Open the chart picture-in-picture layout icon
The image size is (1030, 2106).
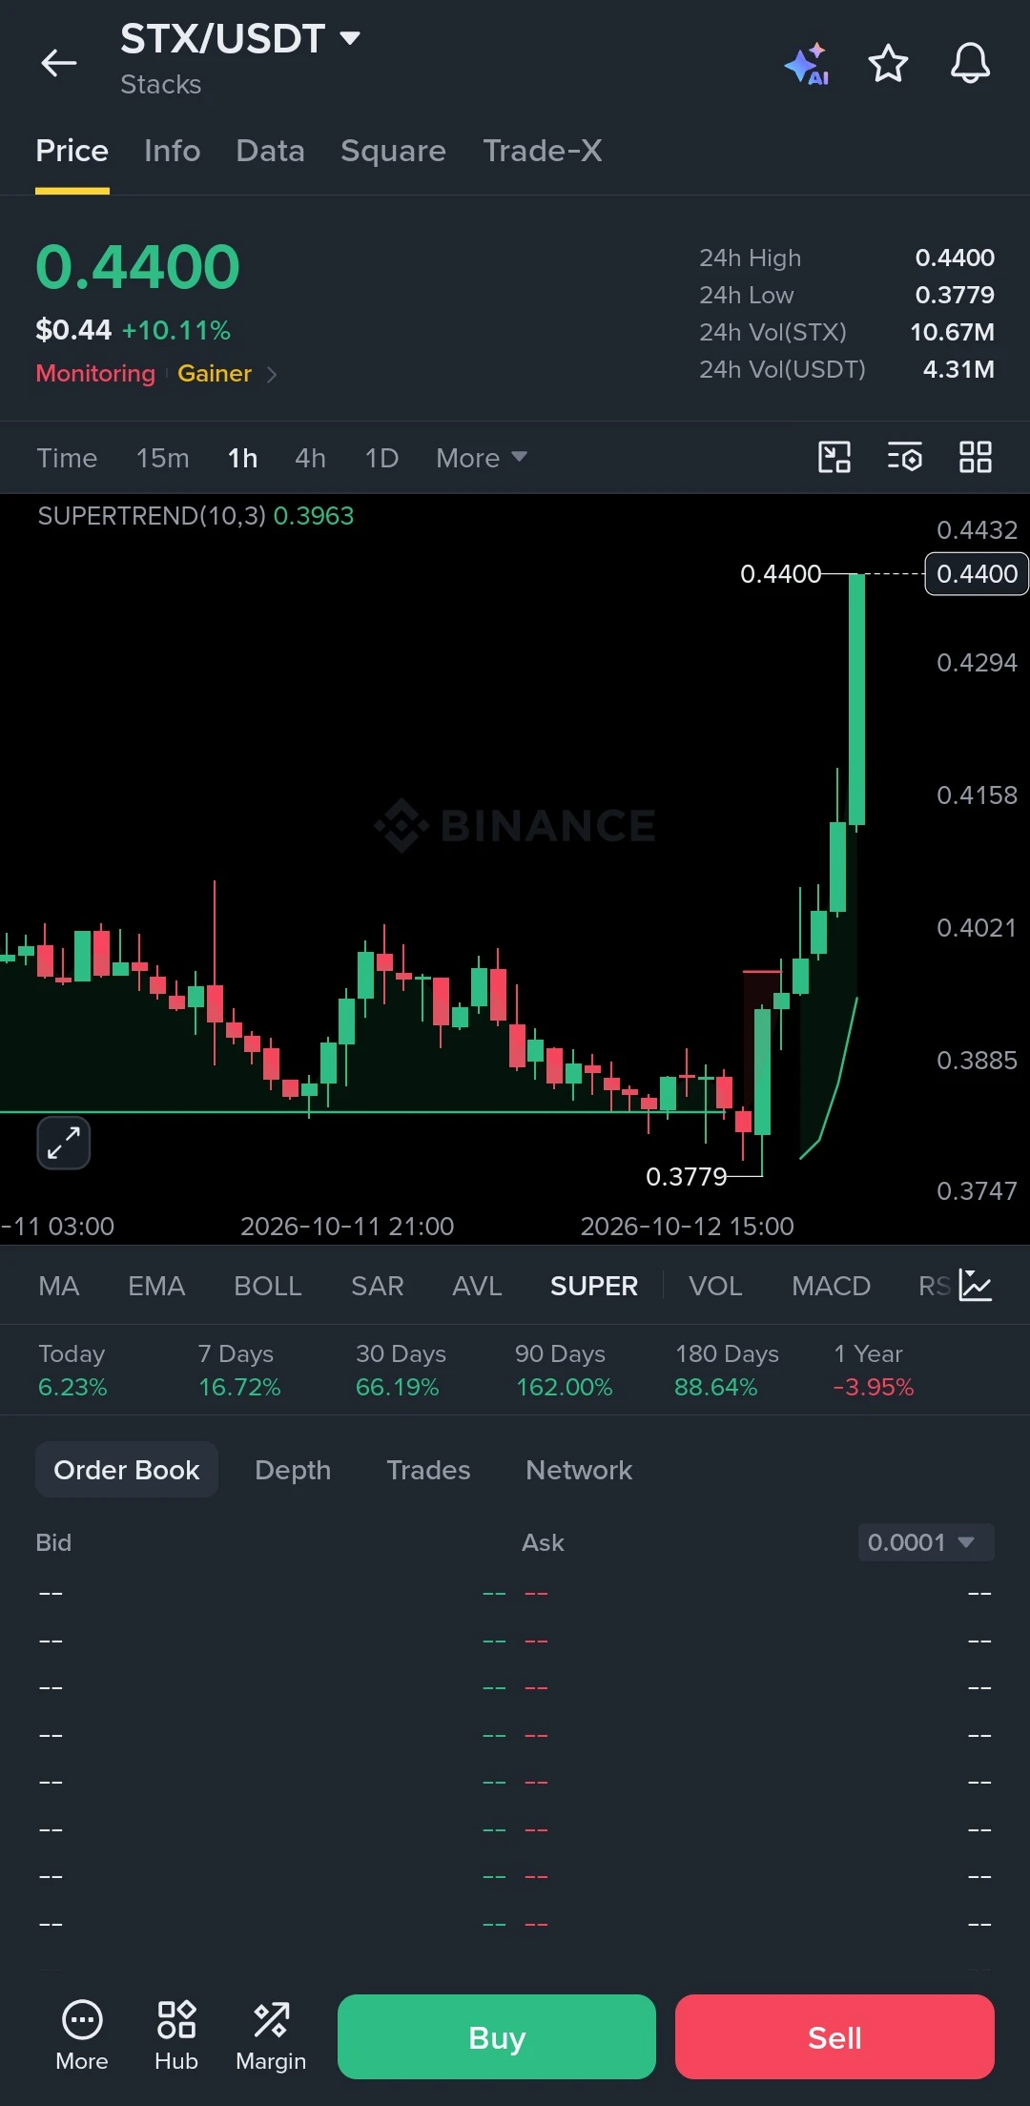[x=834, y=458]
